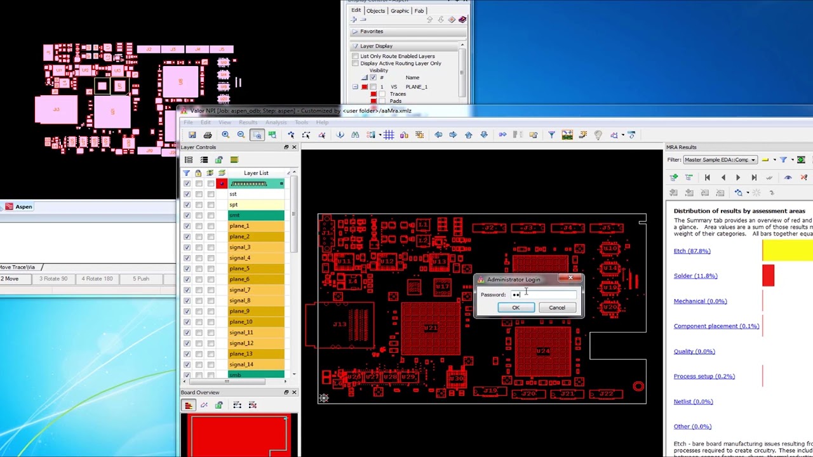Click Cancel in Administrator Login dialog
The width and height of the screenshot is (813, 457).
pyautogui.click(x=557, y=308)
